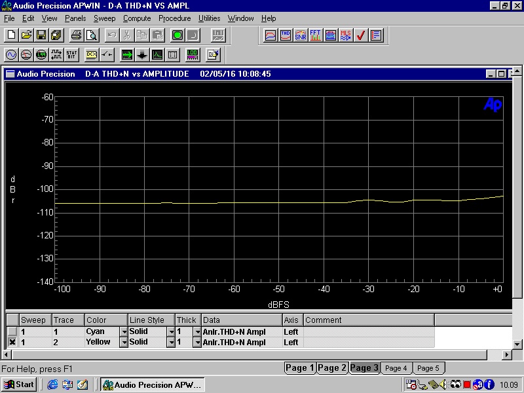This screenshot has width=524, height=393.
Task: Open the Panels menu
Action: point(75,18)
